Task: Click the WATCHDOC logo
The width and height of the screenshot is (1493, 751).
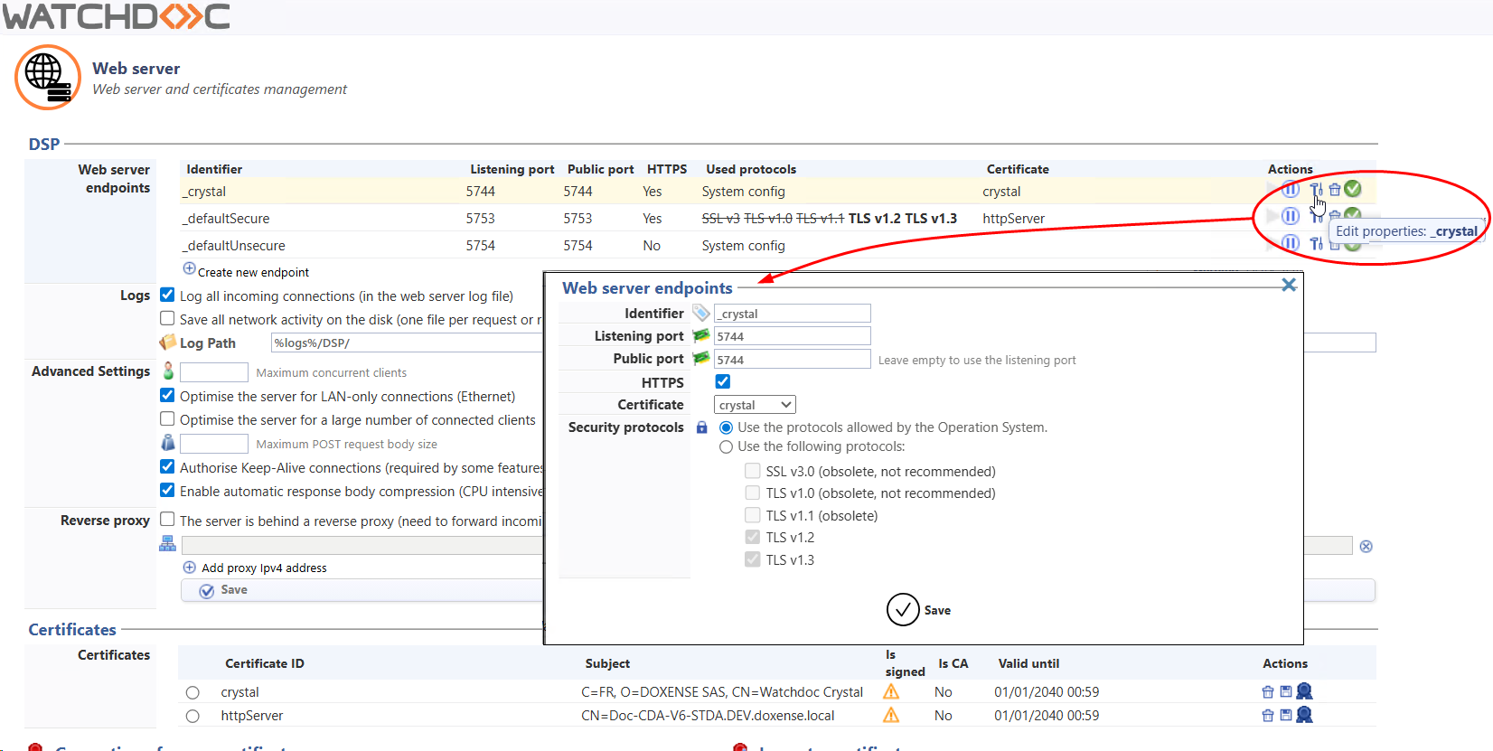Action: tap(117, 15)
